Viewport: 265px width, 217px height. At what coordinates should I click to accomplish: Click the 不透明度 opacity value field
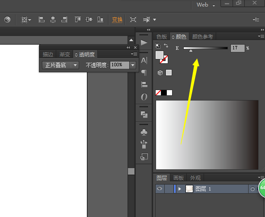[120, 65]
